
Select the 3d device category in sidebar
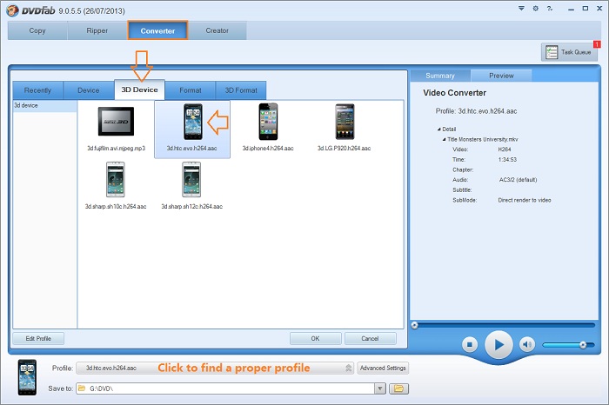[44, 105]
